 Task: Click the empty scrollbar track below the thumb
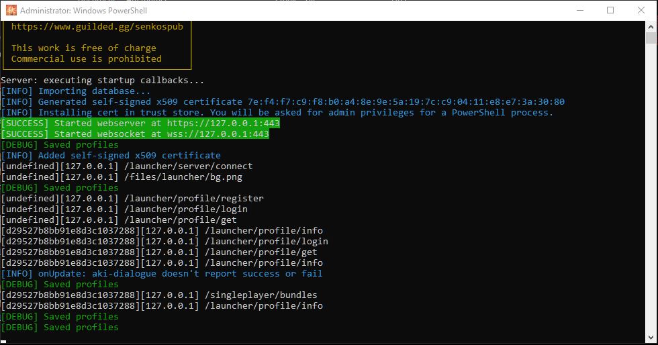(x=651, y=188)
